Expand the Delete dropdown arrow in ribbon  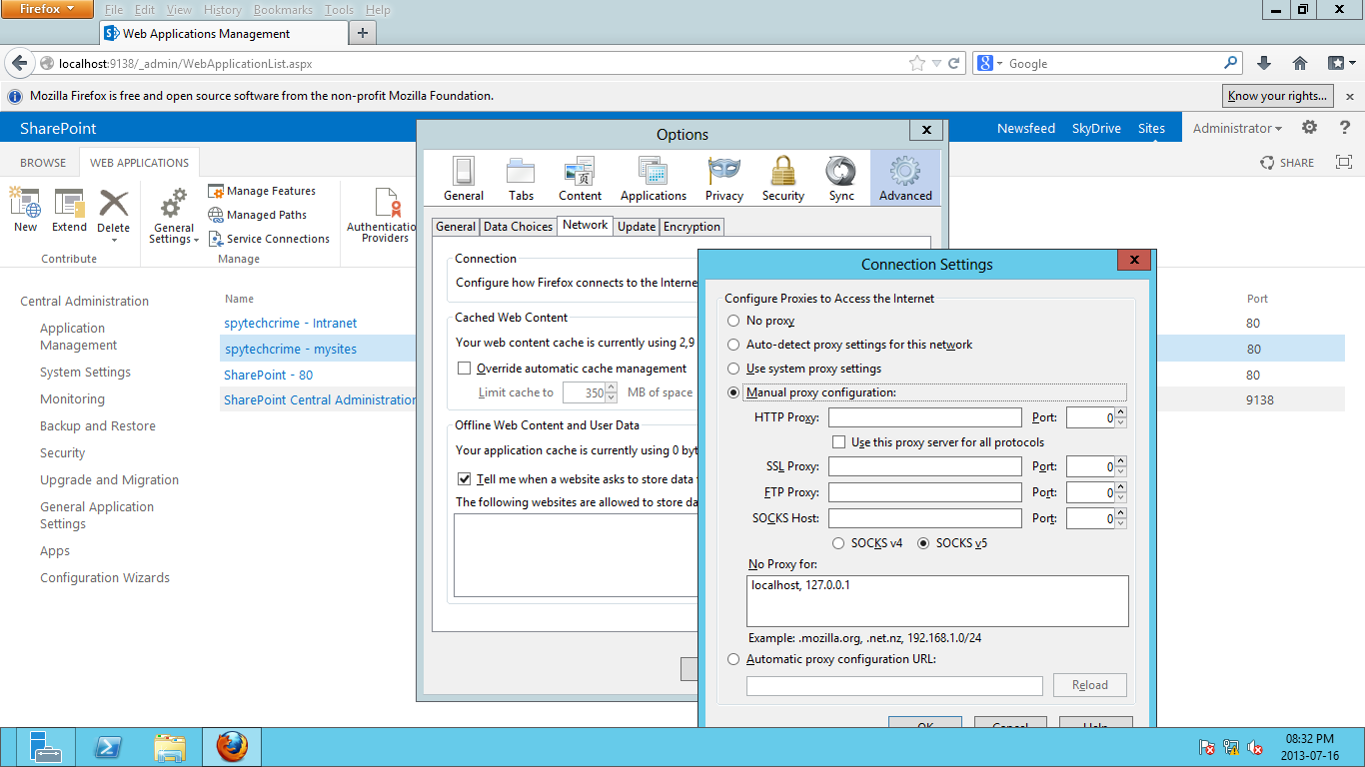pyautogui.click(x=114, y=240)
